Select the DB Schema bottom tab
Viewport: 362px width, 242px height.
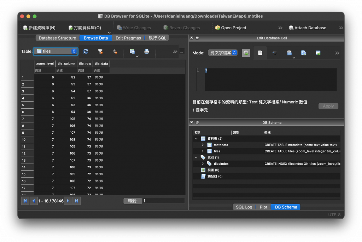pos(286,207)
